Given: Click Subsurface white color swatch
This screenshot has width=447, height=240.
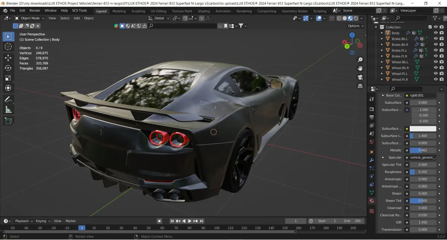Looking at the screenshot, I should (x=423, y=129).
